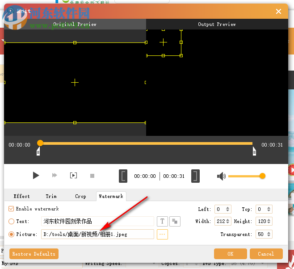Set trim start with left bracket button

123,176
